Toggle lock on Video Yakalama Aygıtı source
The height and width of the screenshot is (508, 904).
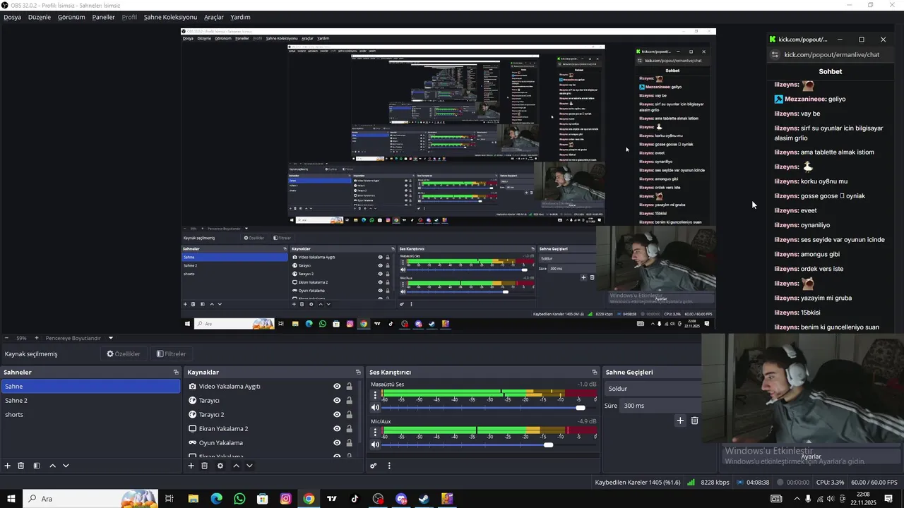(x=349, y=387)
